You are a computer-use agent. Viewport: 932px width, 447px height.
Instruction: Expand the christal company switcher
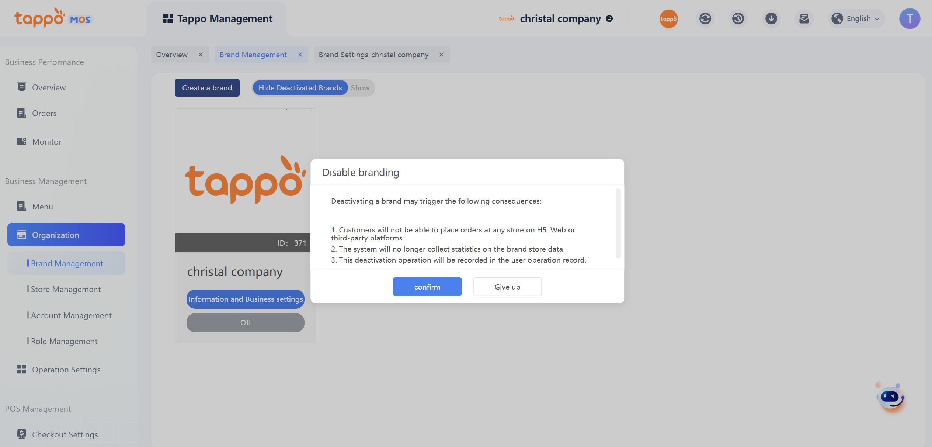click(x=609, y=18)
